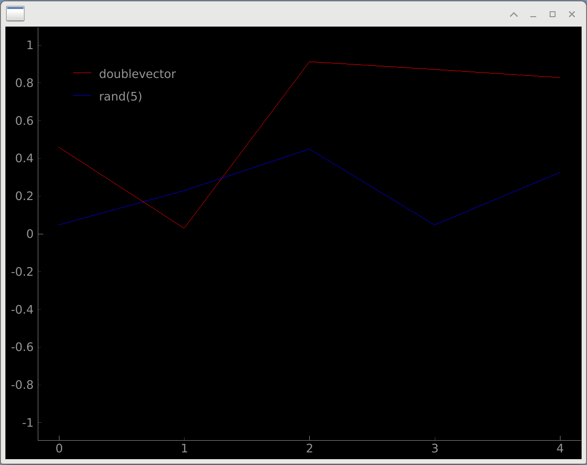
Task: Select the red curve minimum at x=1
Action: 184,228
